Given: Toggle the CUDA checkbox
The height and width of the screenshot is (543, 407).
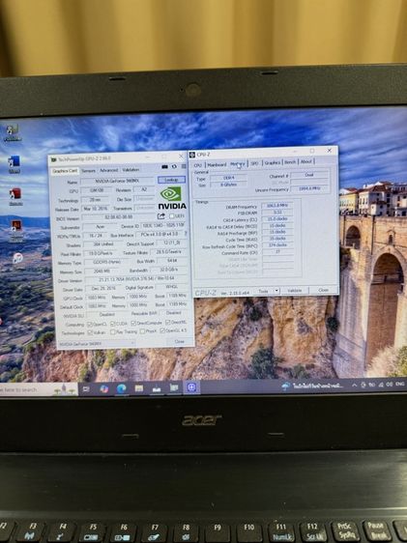Looking at the screenshot, I should coord(112,324).
